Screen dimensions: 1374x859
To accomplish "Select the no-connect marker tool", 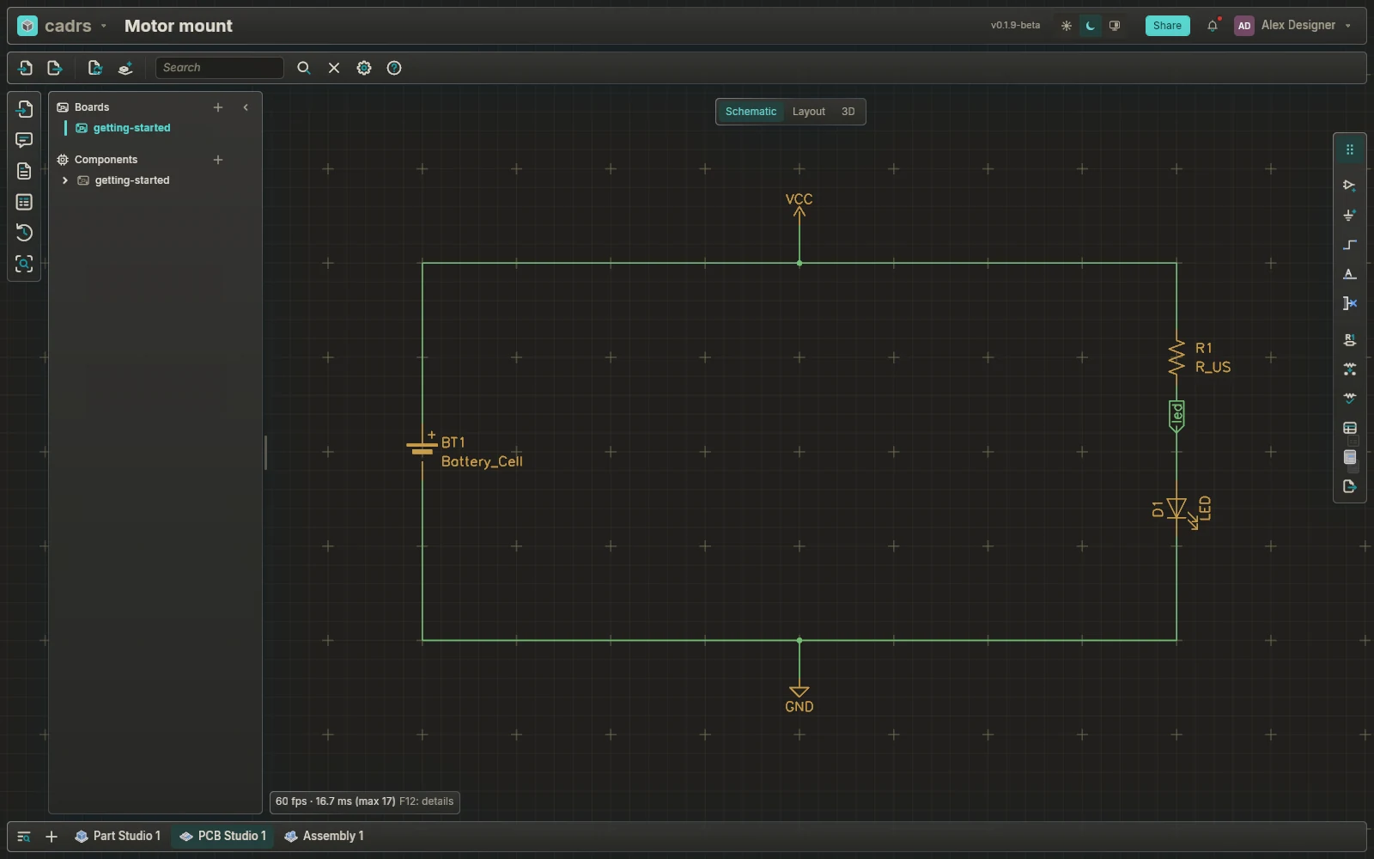I will click(1349, 303).
